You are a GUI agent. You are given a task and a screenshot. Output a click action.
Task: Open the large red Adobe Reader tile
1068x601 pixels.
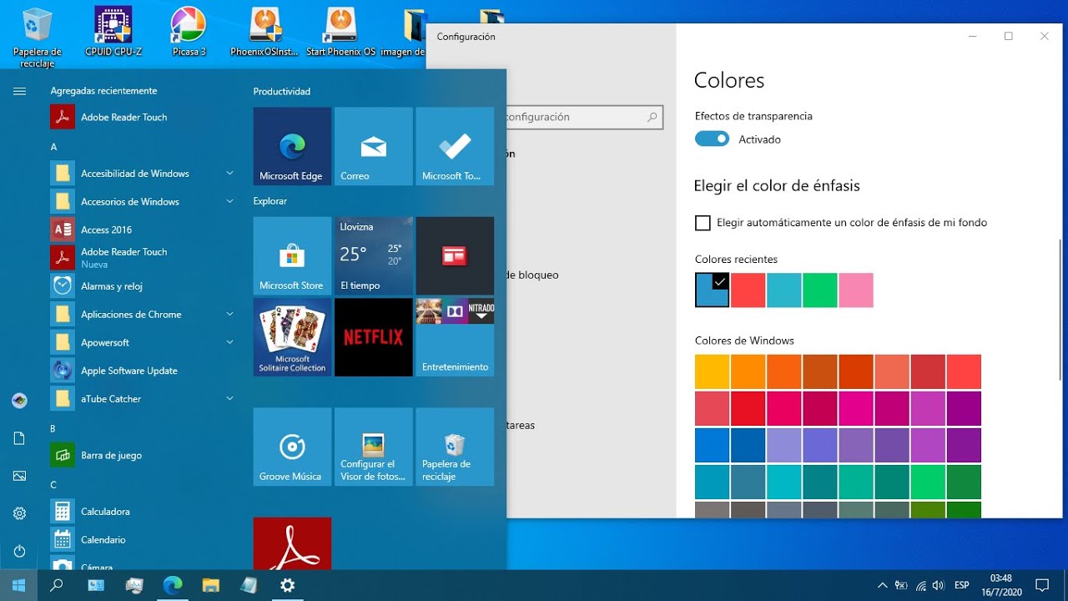[292, 544]
